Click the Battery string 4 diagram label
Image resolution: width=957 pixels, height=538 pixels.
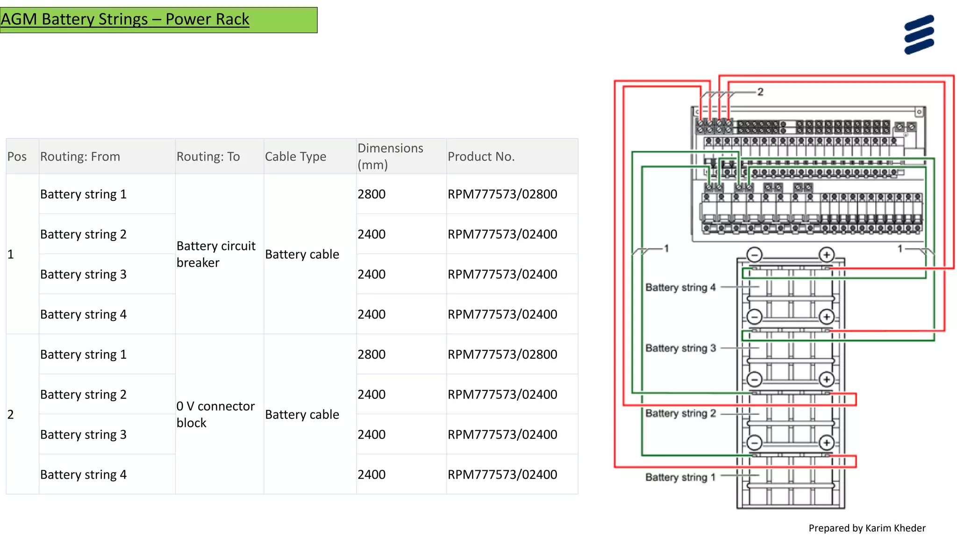click(680, 287)
